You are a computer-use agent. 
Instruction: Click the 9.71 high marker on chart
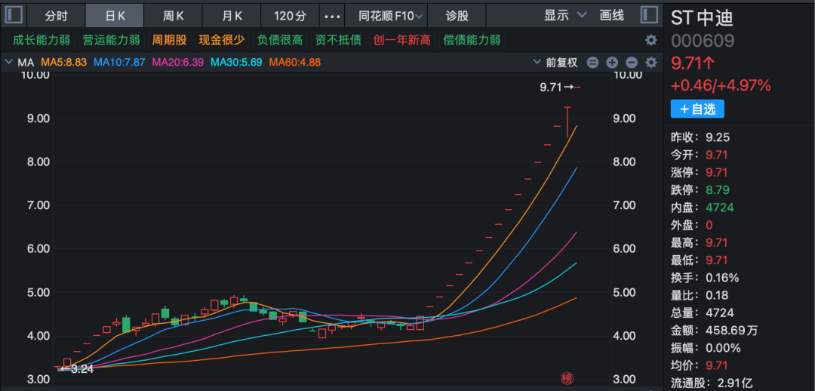[x=555, y=88]
